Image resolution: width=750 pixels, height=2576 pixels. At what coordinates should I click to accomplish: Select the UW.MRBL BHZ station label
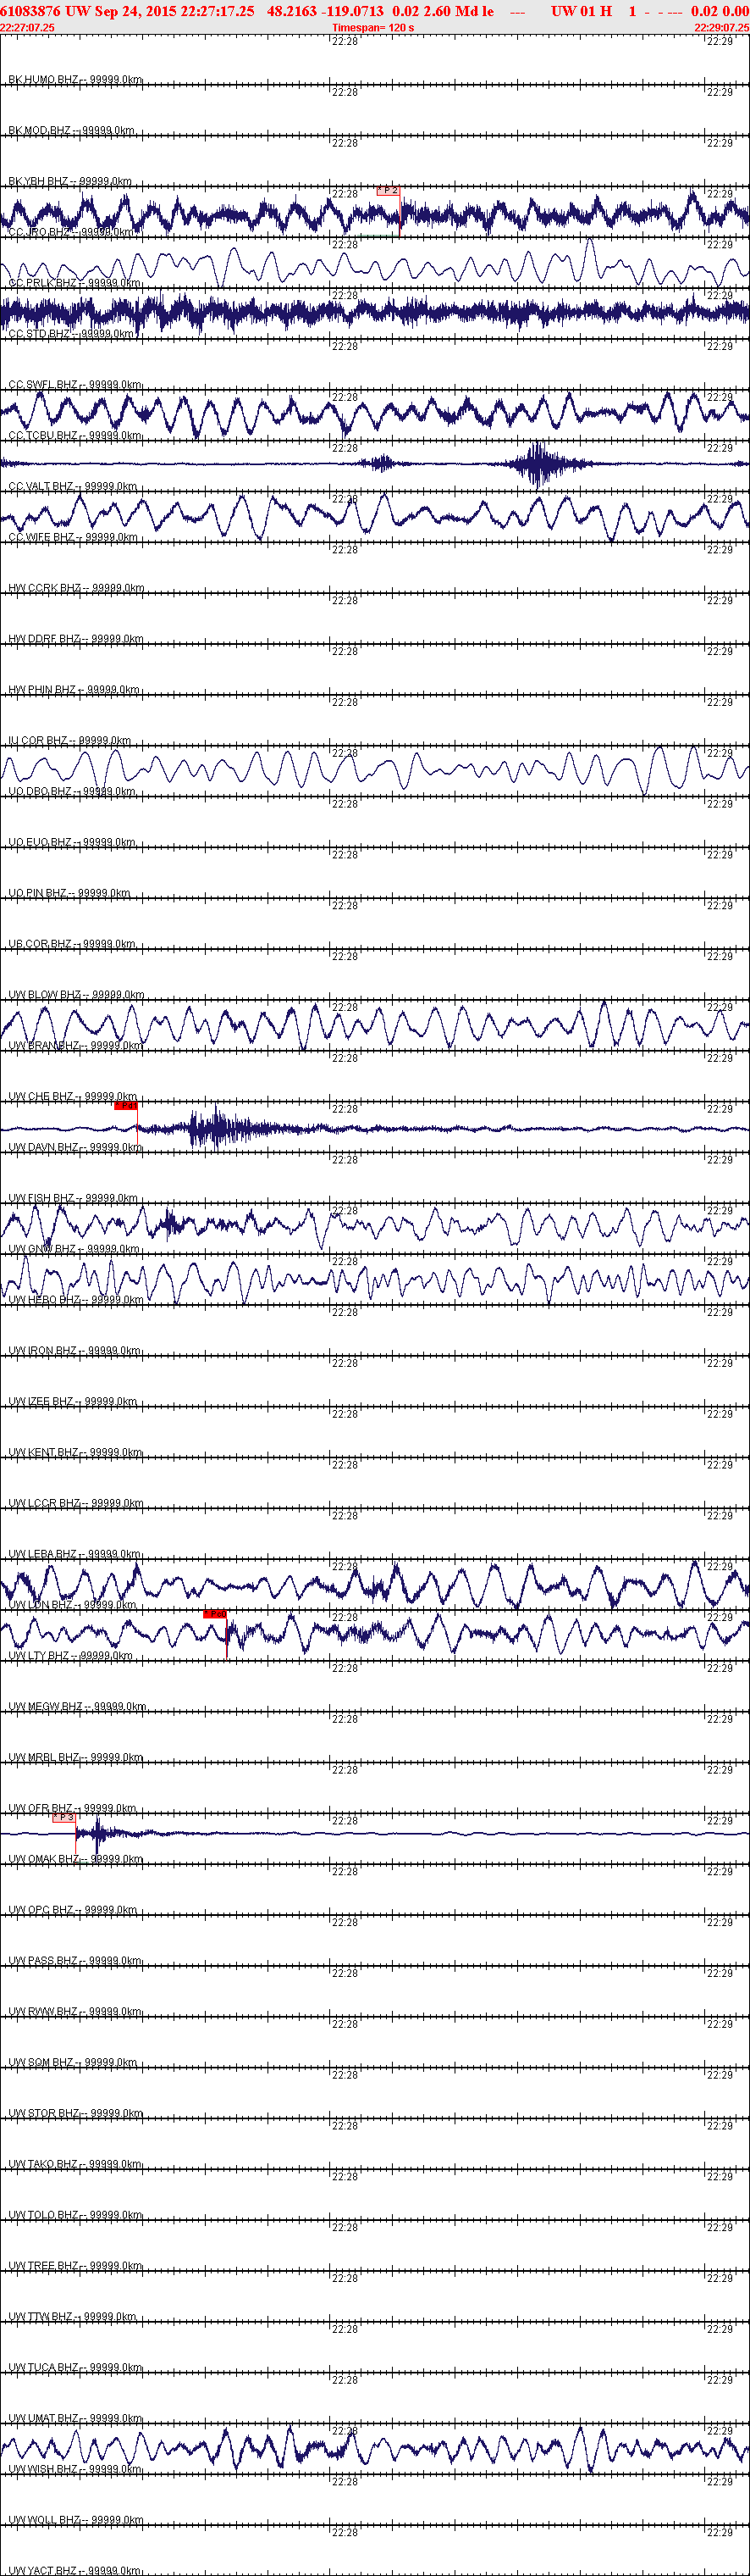[76, 1758]
